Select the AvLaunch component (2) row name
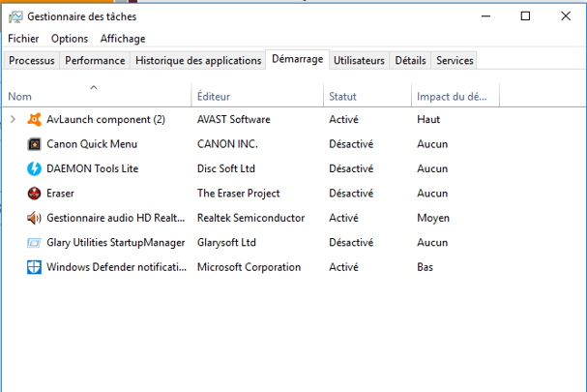Image resolution: width=587 pixels, height=392 pixels. click(x=106, y=120)
